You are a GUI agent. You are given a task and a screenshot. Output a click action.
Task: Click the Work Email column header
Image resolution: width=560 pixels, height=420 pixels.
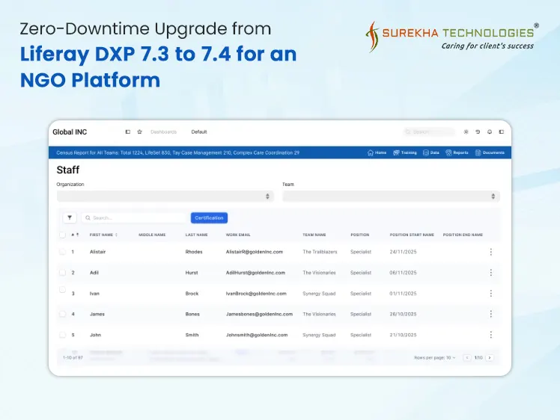(238, 235)
